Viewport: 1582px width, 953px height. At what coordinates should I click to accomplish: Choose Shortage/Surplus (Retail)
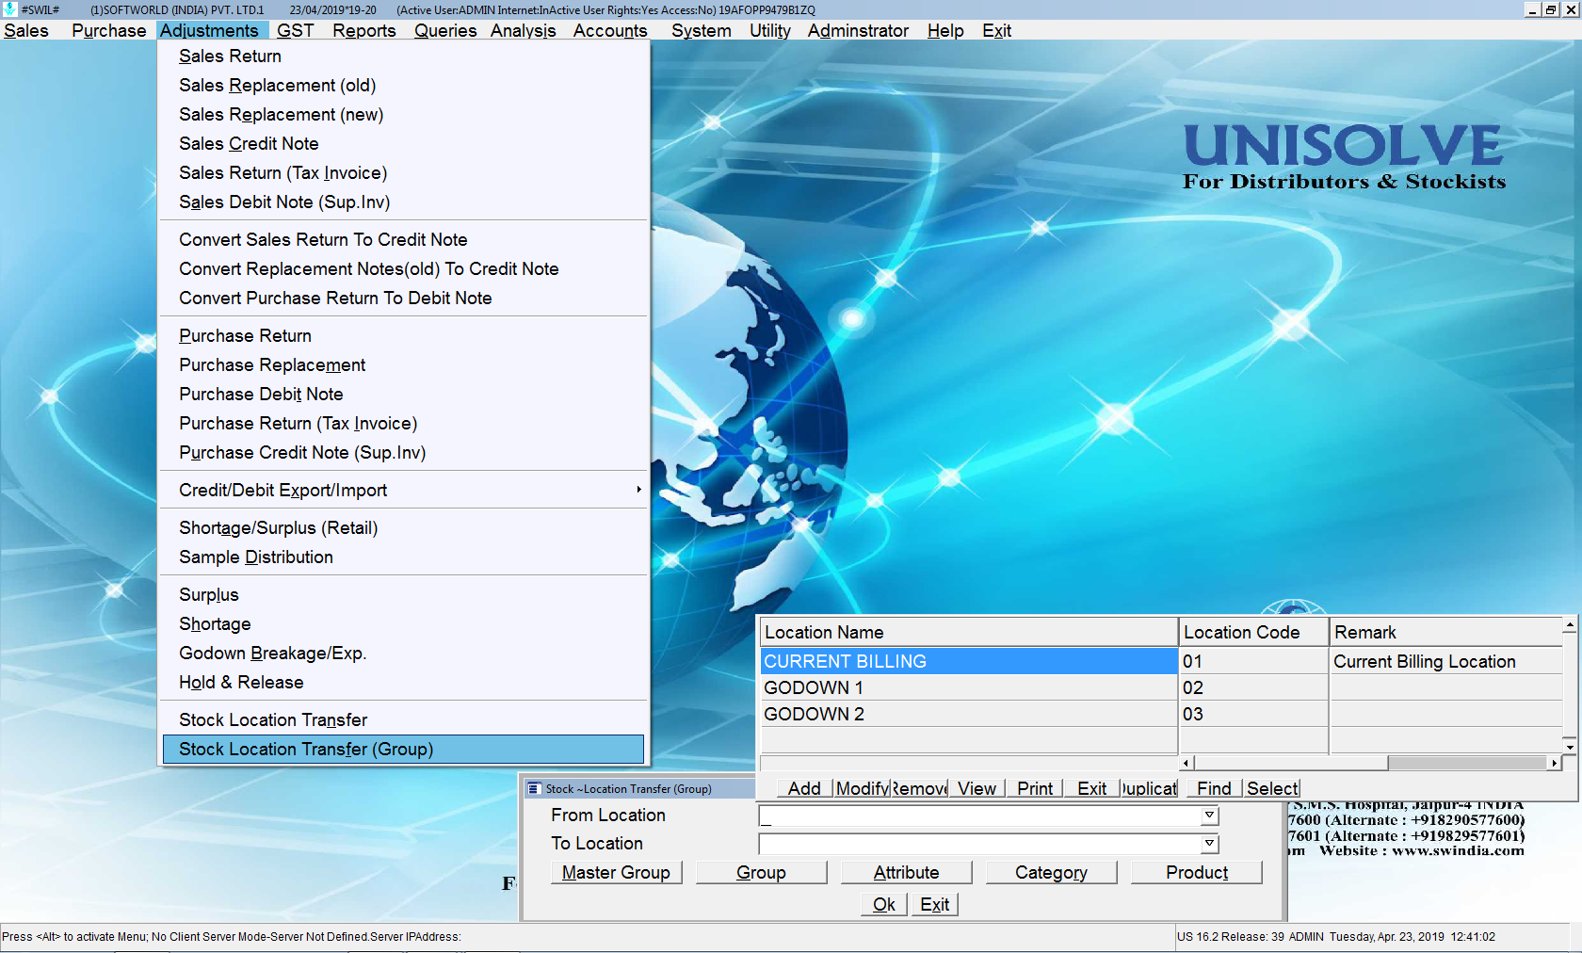coord(403,528)
